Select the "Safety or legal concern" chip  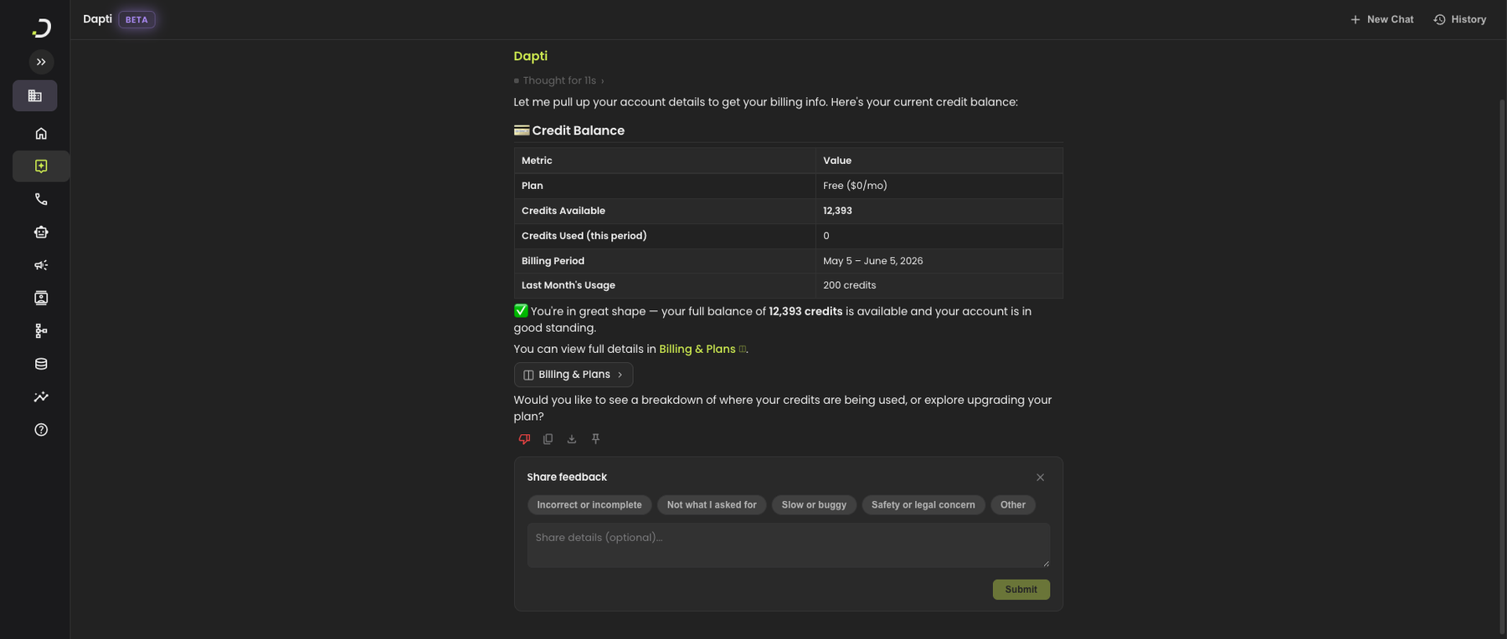923,505
